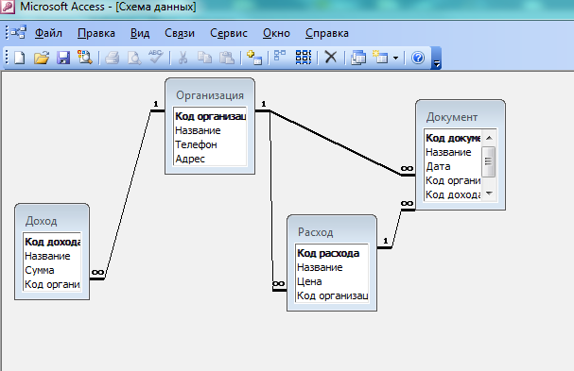Select the Организация table header

210,95
